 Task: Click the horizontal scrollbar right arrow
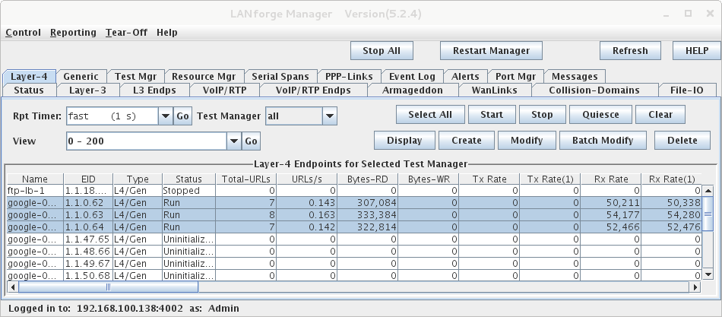tap(695, 287)
